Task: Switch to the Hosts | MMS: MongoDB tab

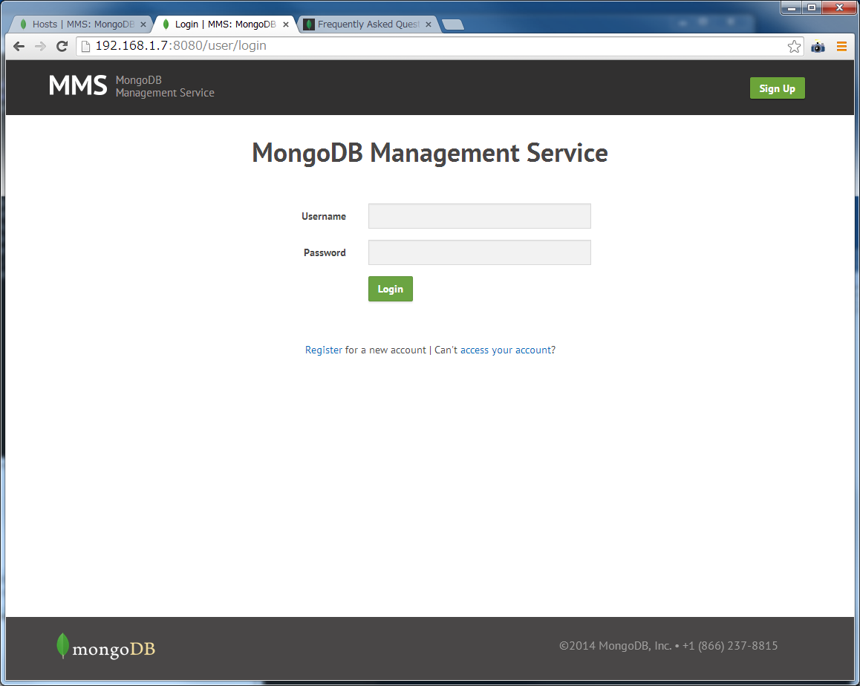Action: [x=80, y=24]
